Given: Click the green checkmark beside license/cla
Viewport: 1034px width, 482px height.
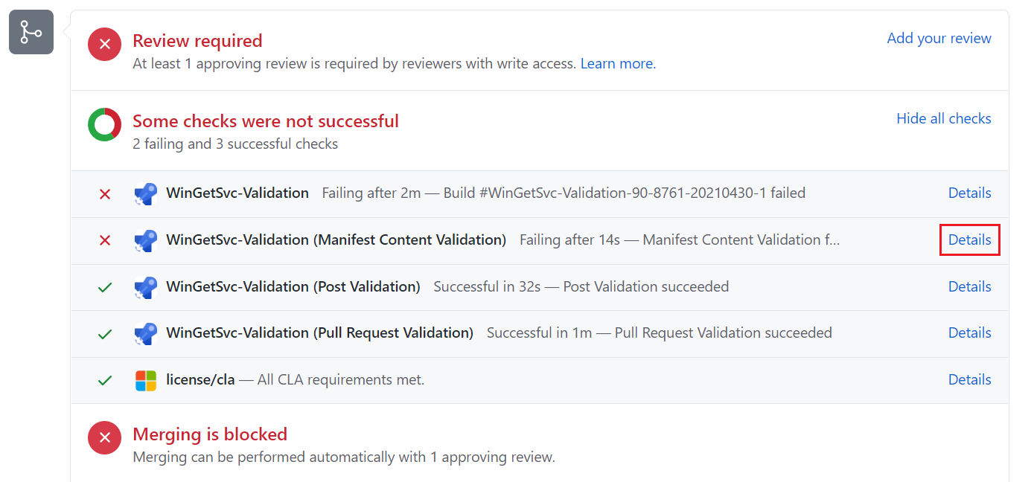Looking at the screenshot, I should coord(104,379).
